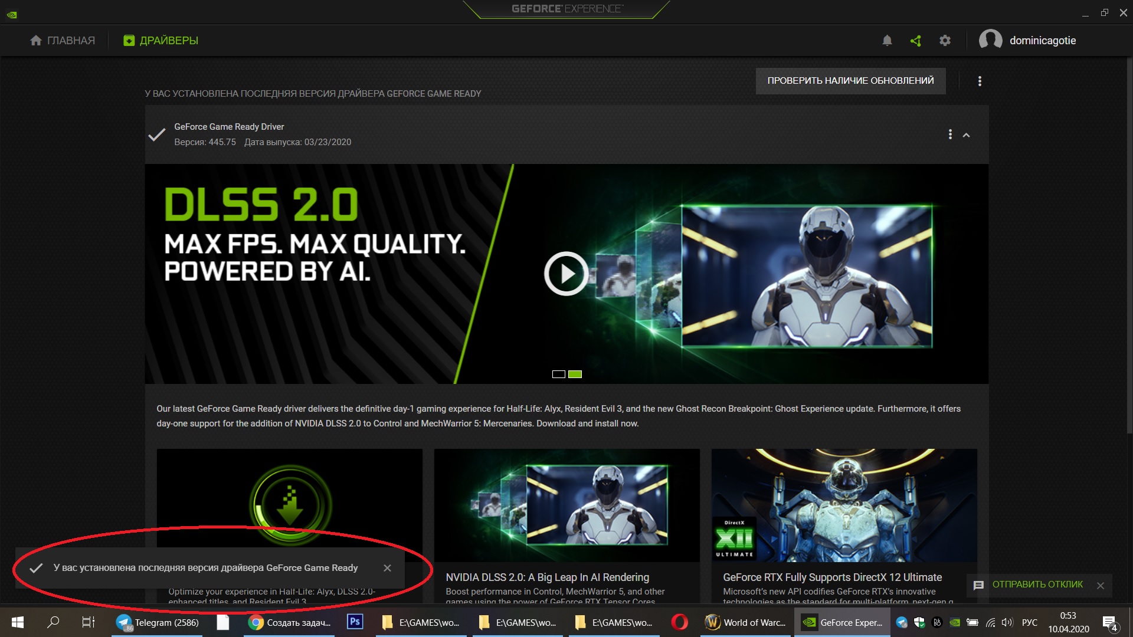Open Telegram from the taskbar
The image size is (1133, 637).
(158, 622)
